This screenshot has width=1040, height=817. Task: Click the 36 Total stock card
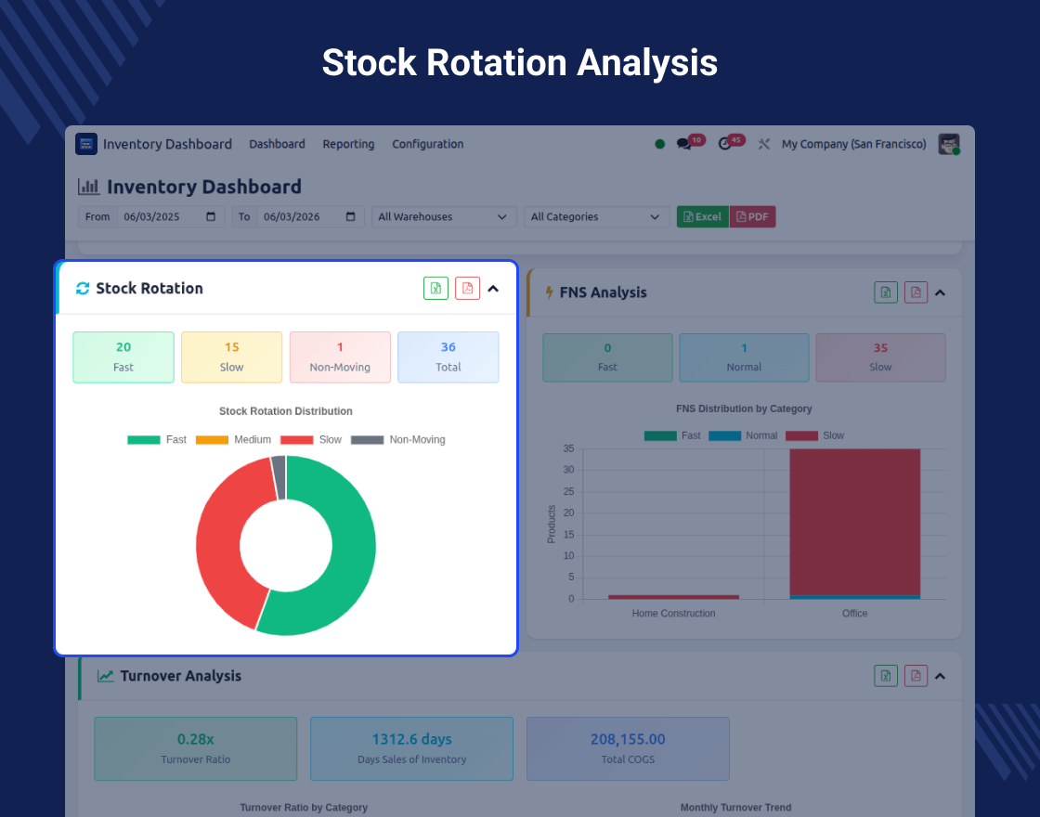click(x=448, y=357)
